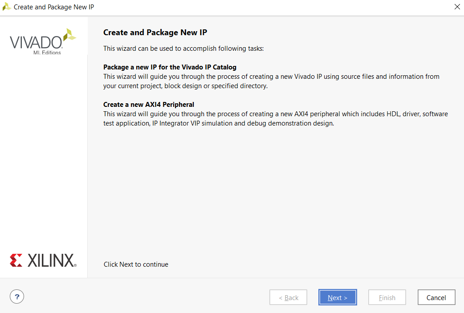Click the red X emblem of the XILINX logo
This screenshot has height=313, width=464.
pos(15,260)
